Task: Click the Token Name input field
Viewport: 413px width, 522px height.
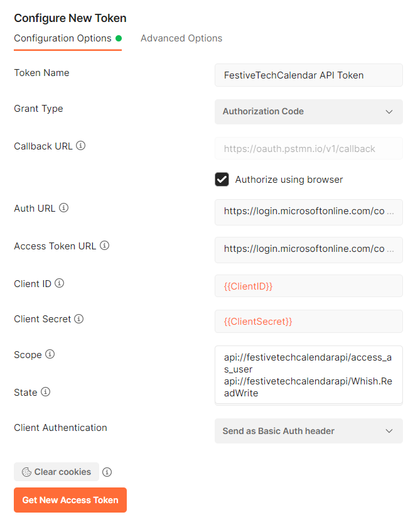Action: [308, 75]
